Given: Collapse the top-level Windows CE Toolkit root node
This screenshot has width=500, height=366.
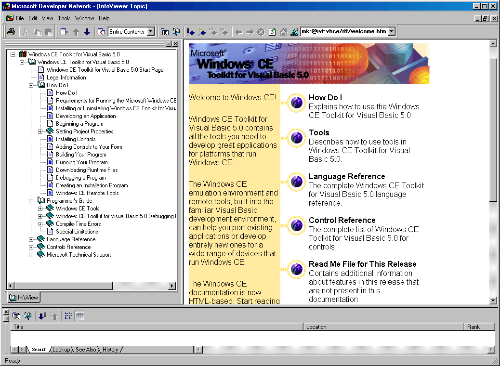Looking at the screenshot, I should [13, 54].
